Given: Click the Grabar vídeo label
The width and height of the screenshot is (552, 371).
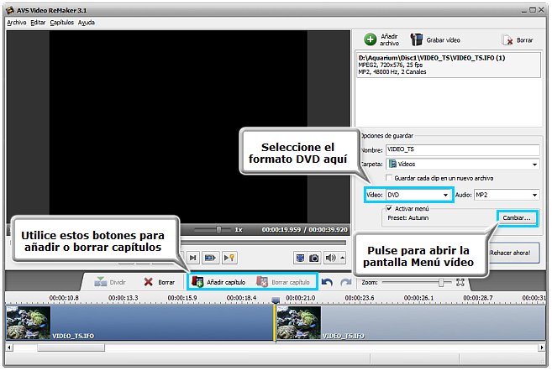Looking at the screenshot, I should coord(444,40).
